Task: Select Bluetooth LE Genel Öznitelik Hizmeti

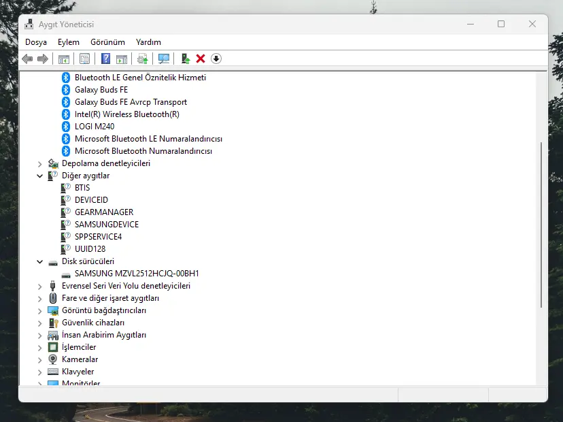Action: click(140, 78)
